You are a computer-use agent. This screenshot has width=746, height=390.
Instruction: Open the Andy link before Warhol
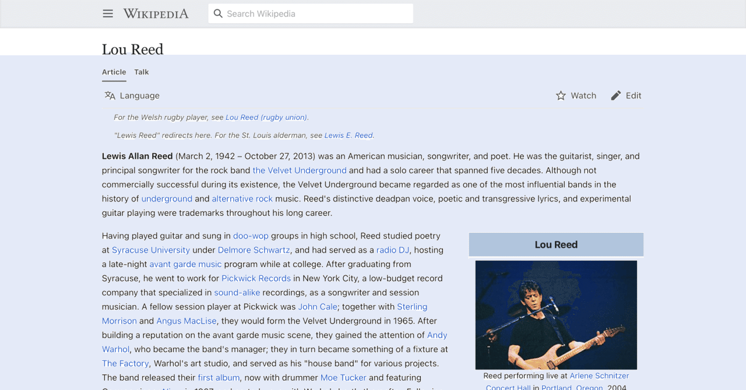tap(437, 335)
